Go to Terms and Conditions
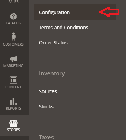 click(x=64, y=28)
